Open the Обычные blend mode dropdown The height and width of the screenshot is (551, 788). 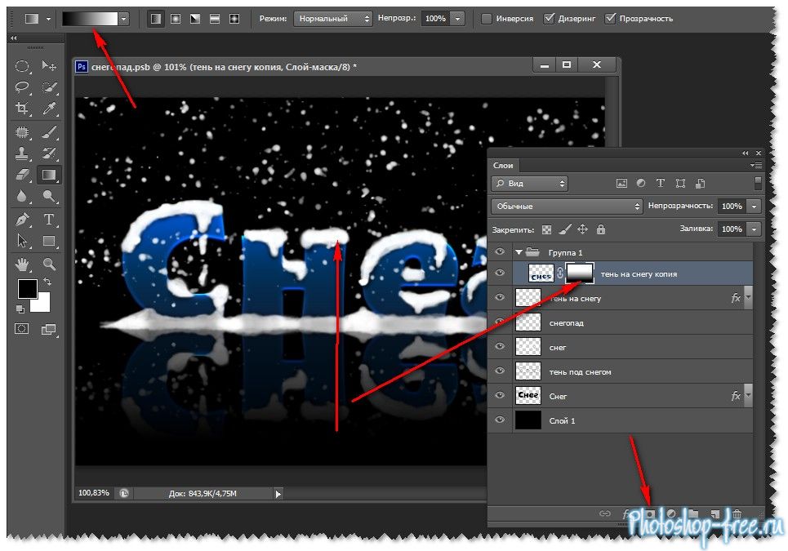point(568,207)
